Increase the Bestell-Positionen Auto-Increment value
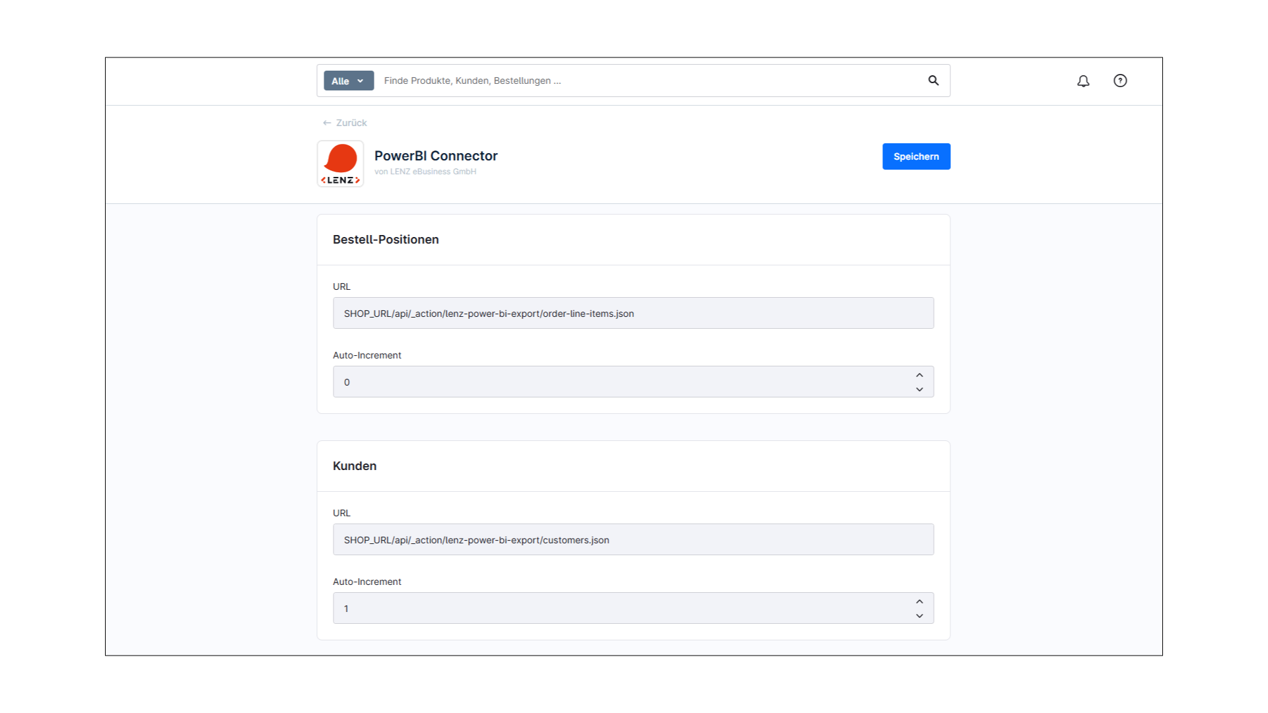 point(919,375)
